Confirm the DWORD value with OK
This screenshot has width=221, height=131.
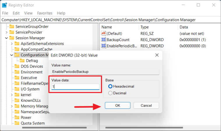[118, 105]
